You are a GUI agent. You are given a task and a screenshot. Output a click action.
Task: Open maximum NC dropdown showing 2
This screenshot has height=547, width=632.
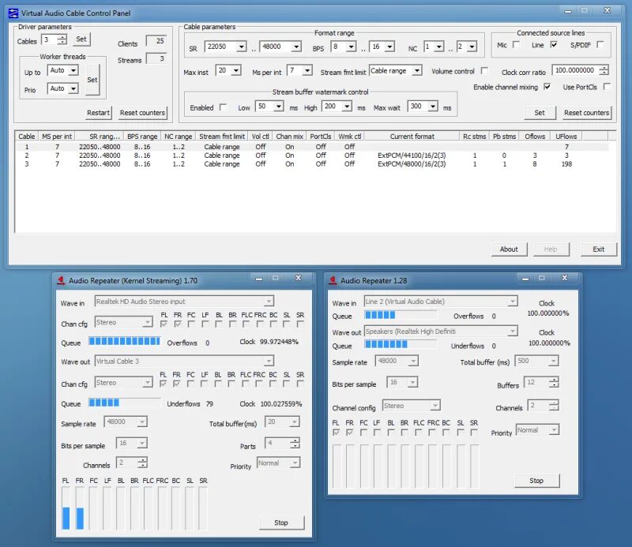point(472,47)
